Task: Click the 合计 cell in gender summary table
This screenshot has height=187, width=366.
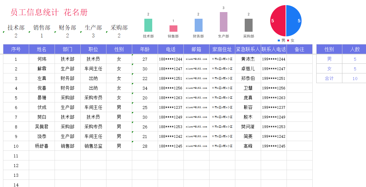Action: 329,78
